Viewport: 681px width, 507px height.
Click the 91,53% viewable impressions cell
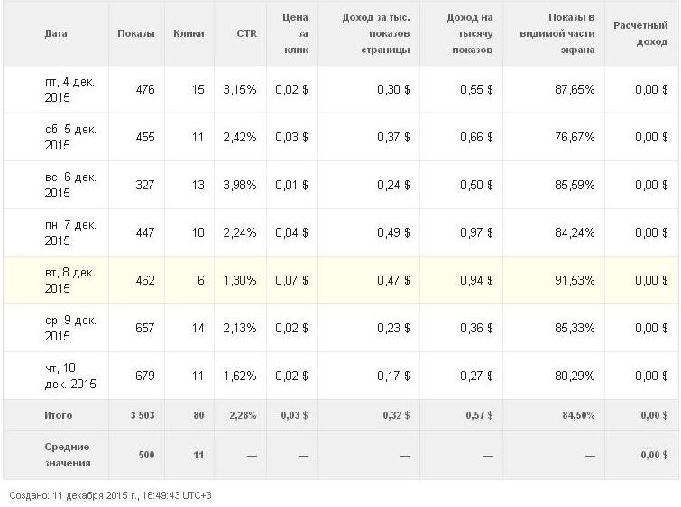575,280
